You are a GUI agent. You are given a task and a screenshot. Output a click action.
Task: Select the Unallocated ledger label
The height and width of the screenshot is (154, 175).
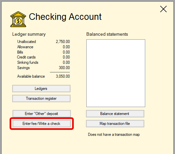coord(26,42)
